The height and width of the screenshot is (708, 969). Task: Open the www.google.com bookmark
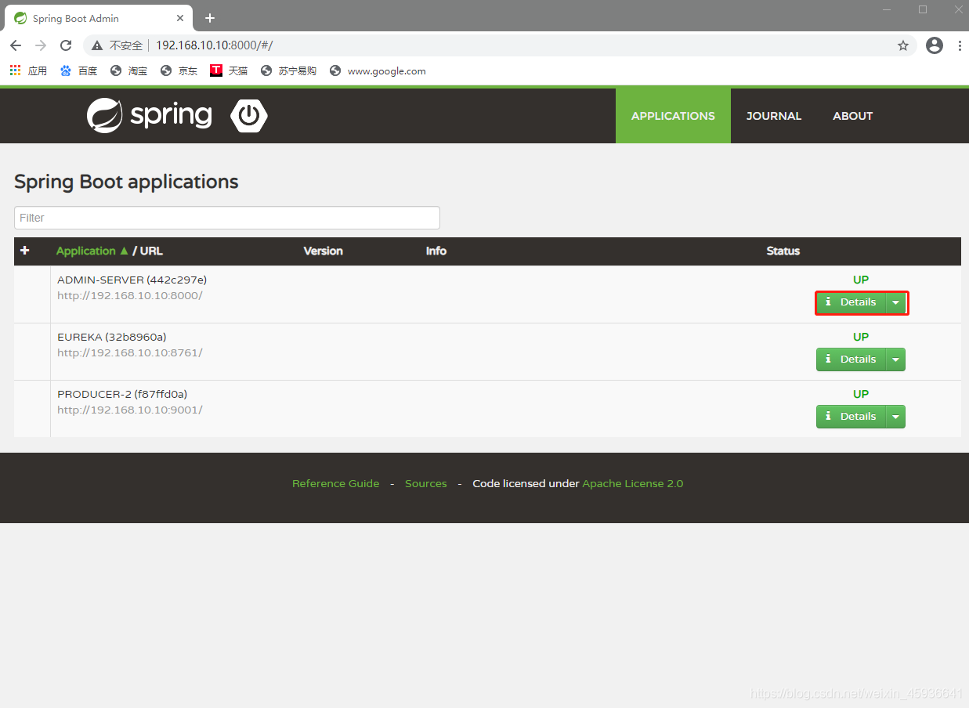tap(378, 70)
